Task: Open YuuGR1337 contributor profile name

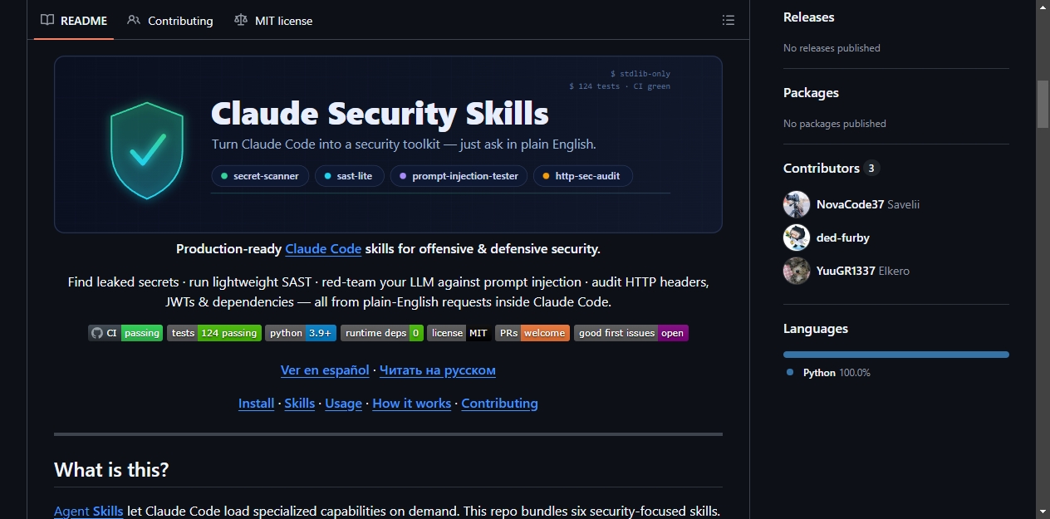Action: pos(846,271)
